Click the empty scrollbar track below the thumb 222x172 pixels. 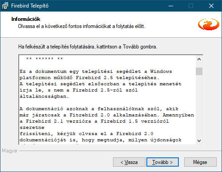(199, 106)
